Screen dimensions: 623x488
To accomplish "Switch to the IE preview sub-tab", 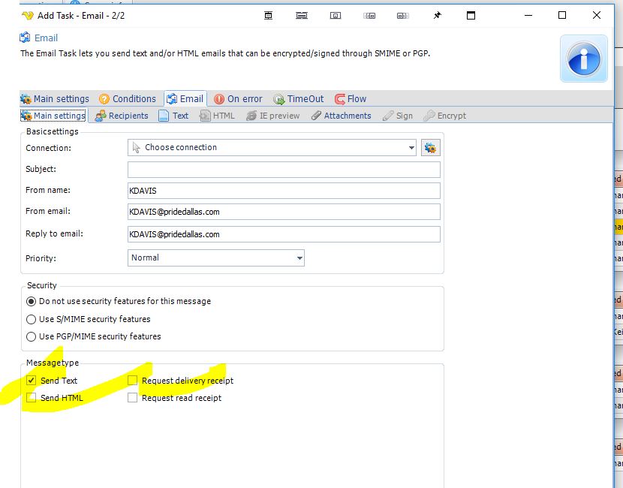I will (x=273, y=116).
